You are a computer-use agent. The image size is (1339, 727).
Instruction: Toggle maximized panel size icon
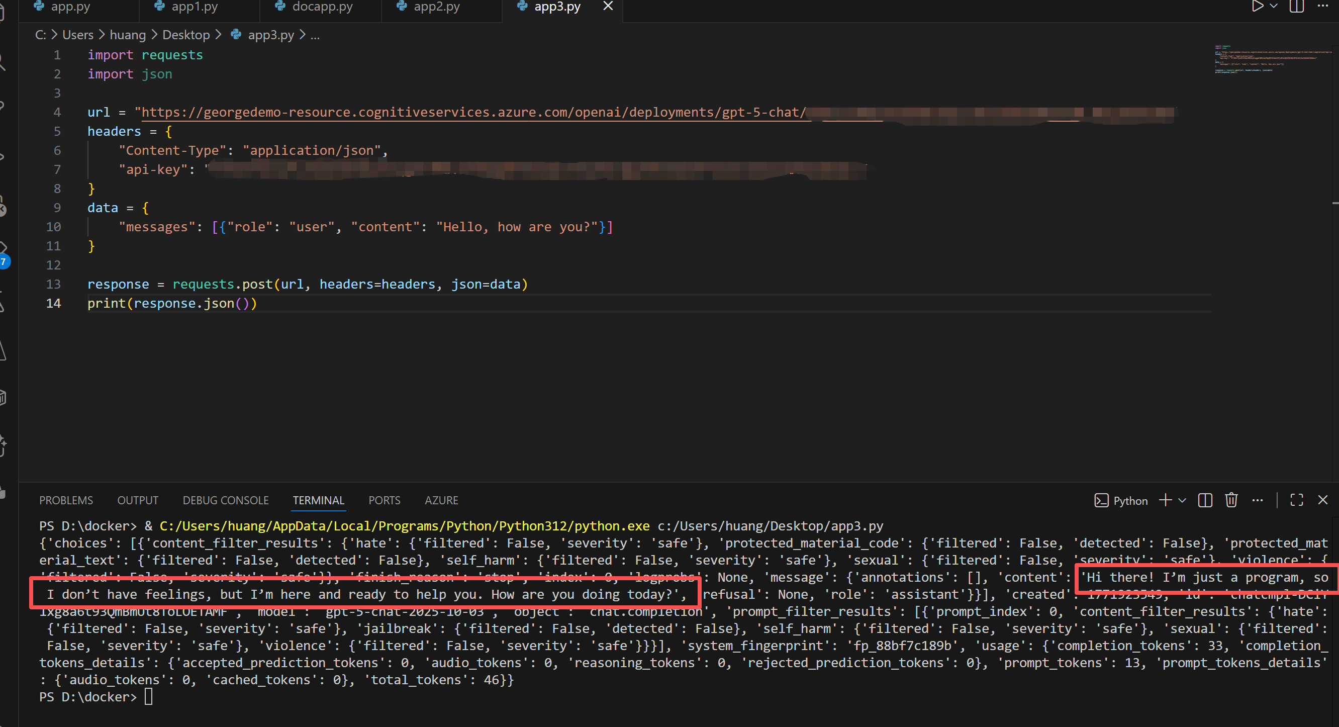pos(1296,500)
